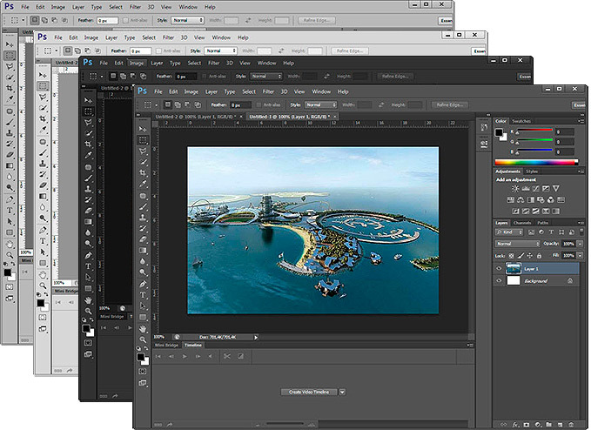Add a Levels adjustment

click(x=526, y=188)
